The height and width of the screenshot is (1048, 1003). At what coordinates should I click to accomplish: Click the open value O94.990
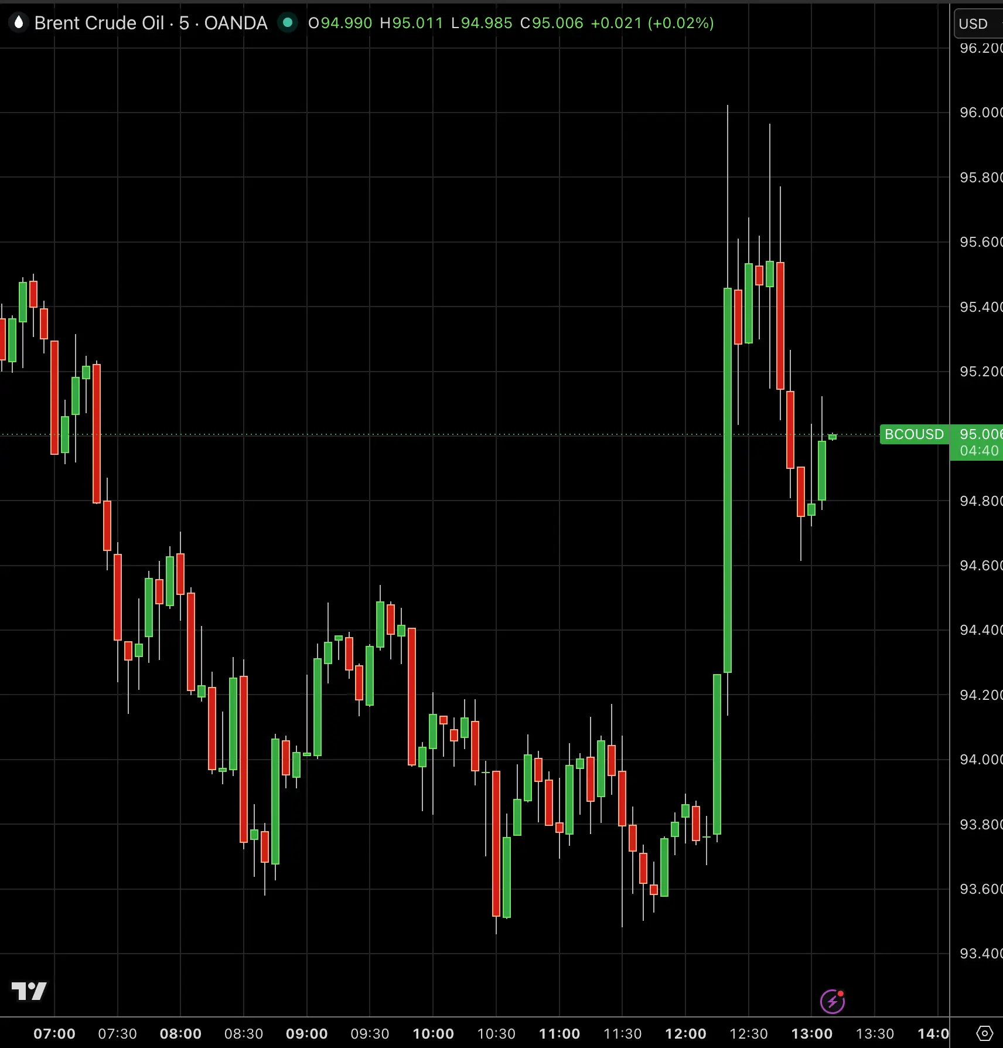coord(340,23)
